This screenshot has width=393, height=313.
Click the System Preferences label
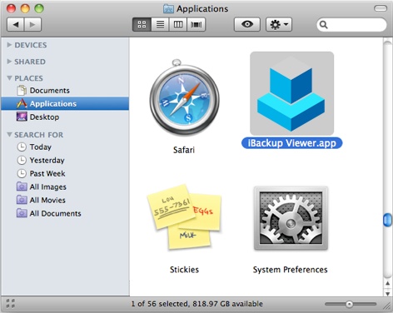tap(290, 270)
